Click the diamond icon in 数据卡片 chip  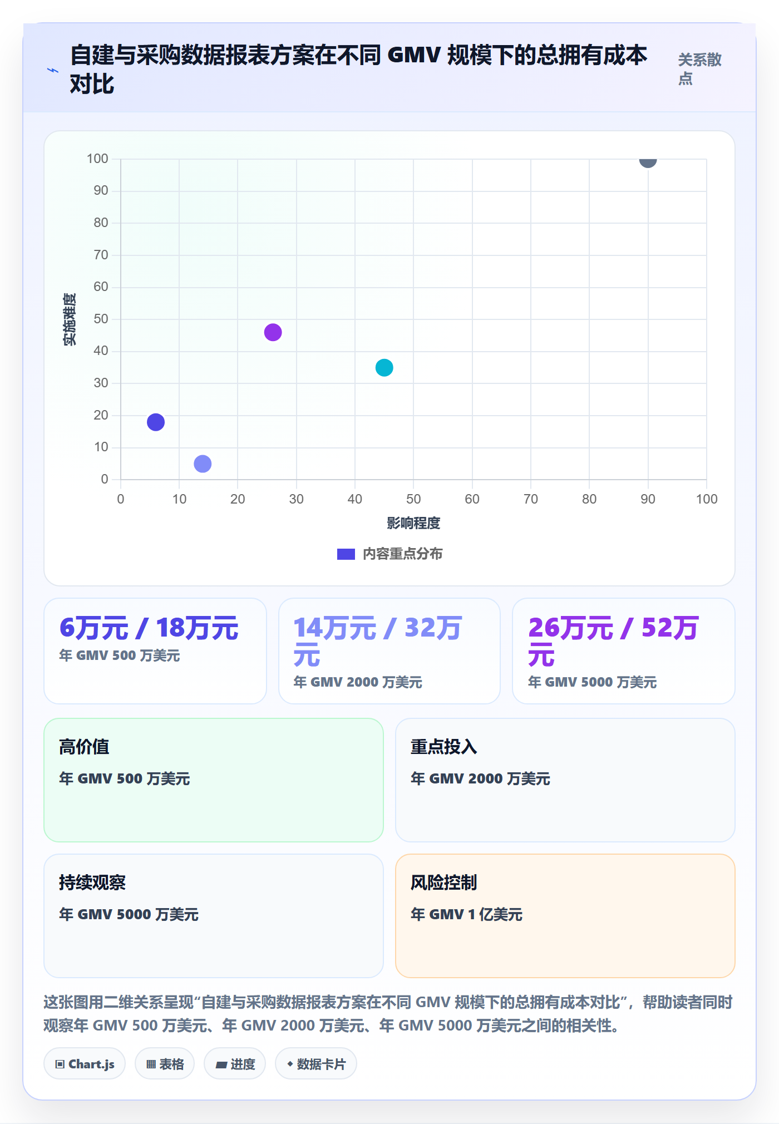290,1064
